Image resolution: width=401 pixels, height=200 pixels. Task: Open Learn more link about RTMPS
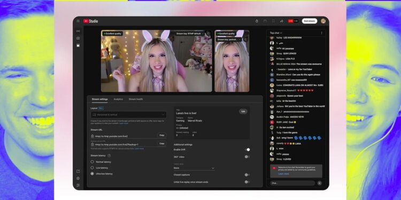click(140, 148)
